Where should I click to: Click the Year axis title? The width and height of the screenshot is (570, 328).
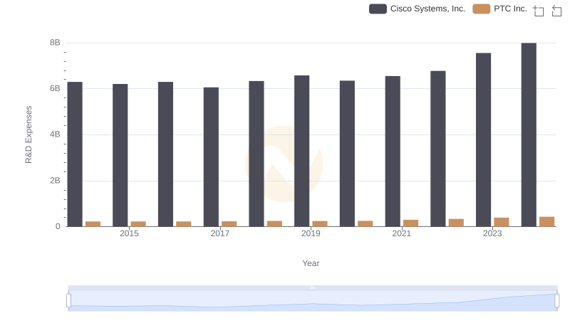311,263
